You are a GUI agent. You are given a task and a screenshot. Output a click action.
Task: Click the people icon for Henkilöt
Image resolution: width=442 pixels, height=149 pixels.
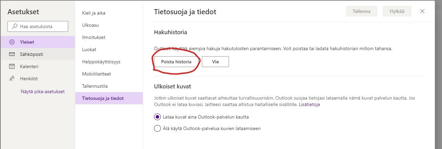(12, 79)
